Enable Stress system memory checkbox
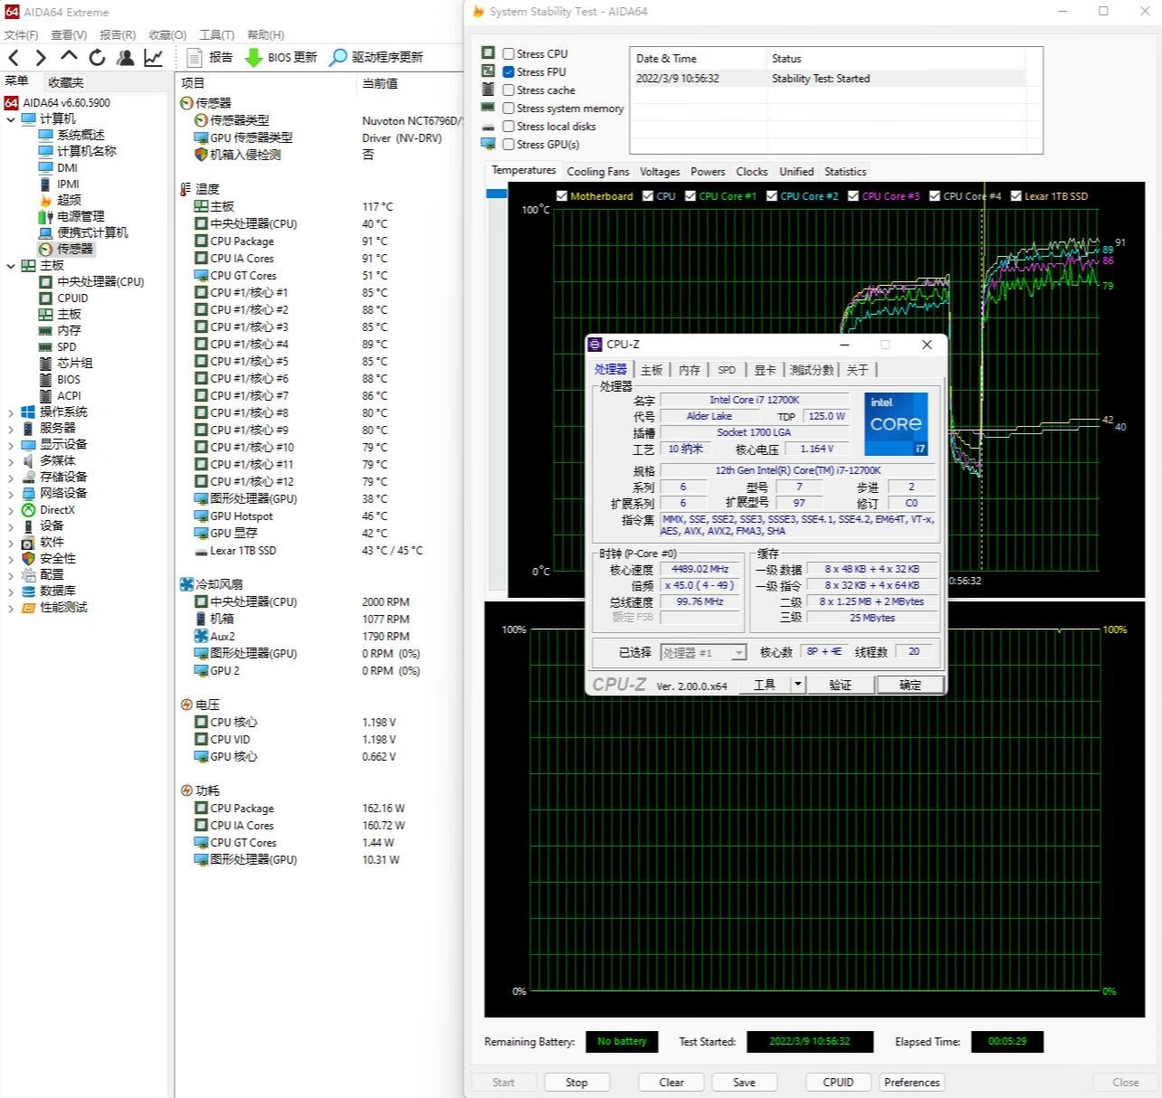This screenshot has height=1098, width=1162. click(508, 108)
